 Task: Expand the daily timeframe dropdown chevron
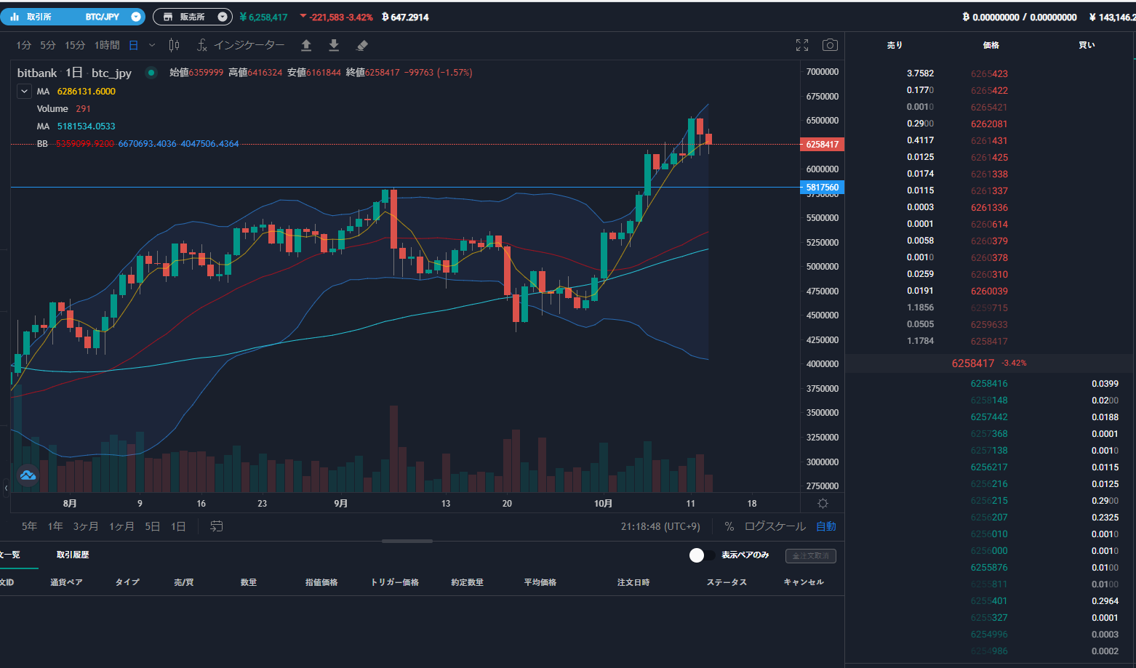point(151,44)
